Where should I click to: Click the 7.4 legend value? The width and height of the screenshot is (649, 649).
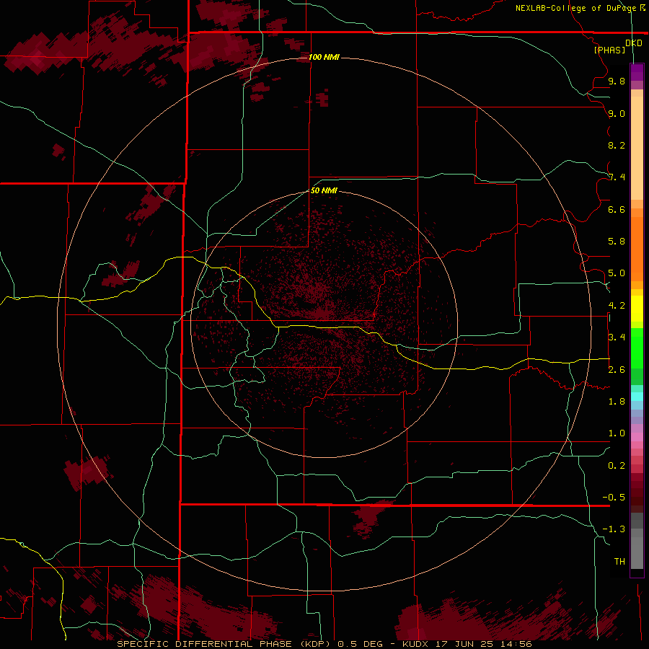click(617, 177)
